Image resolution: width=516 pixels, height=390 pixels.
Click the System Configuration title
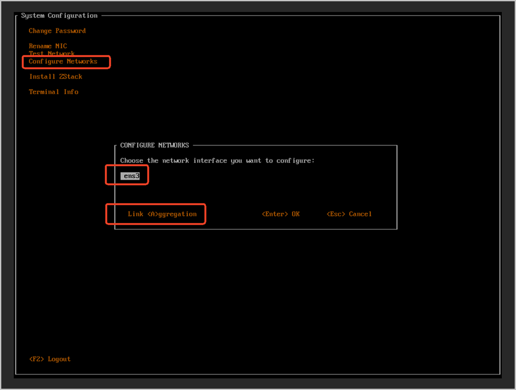coord(59,15)
